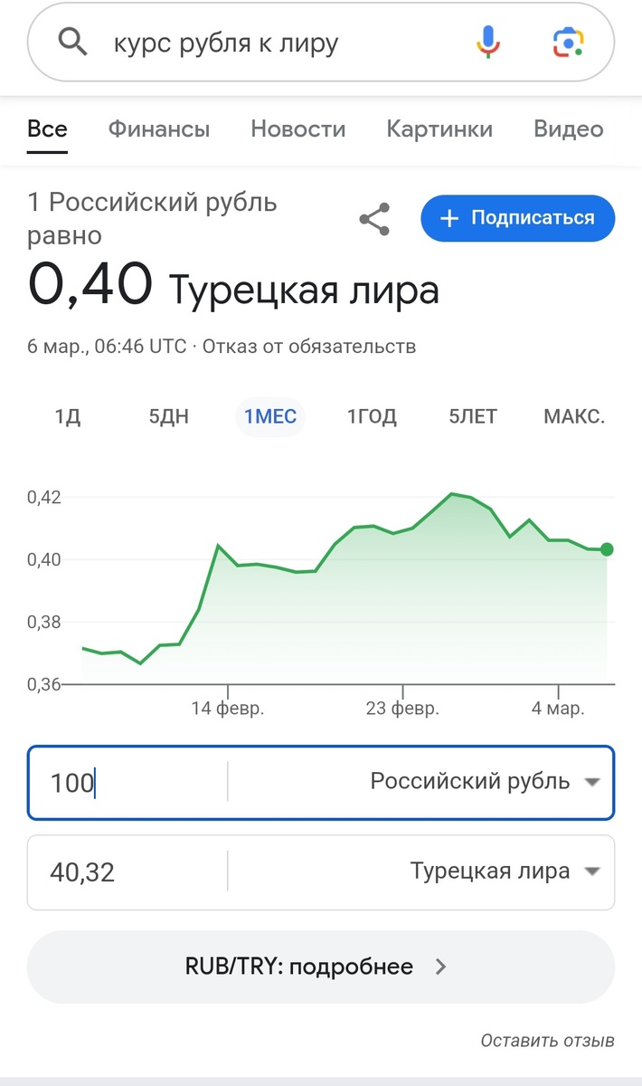Click the dropdown arrow beside Турецкая лира
This screenshot has height=1086, width=642.
(592, 871)
